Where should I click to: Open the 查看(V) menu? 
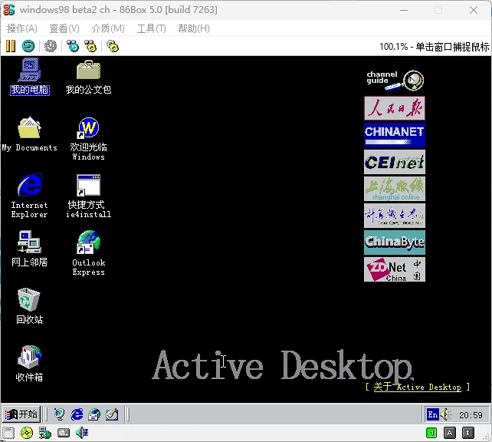click(64, 28)
